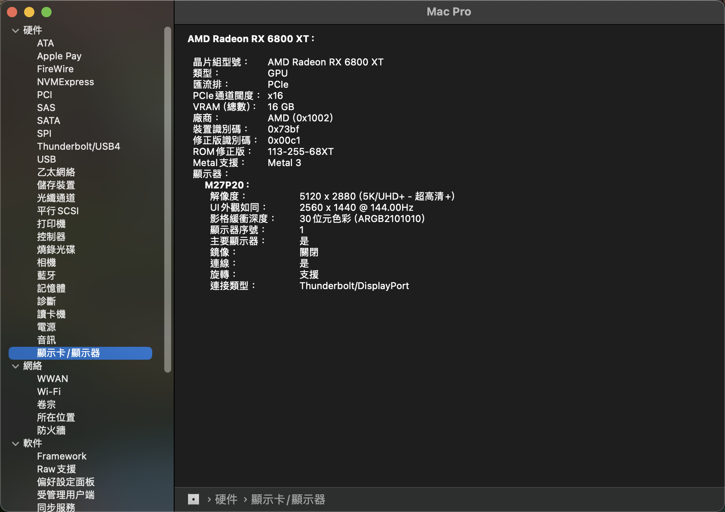
Task: Click the sidebar vertical scrollbar
Action: 168,200
